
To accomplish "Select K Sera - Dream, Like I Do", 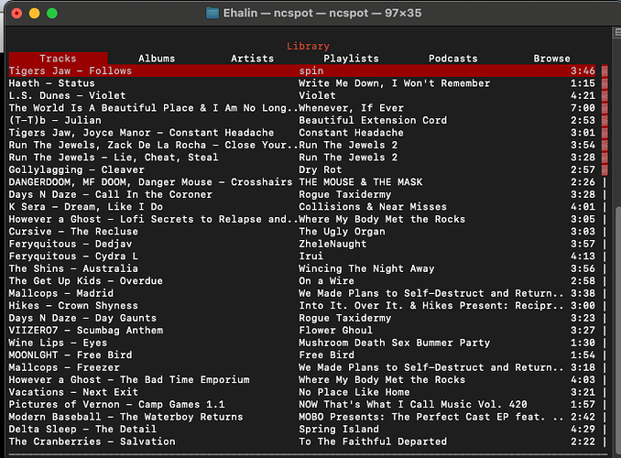I will pyautogui.click(x=301, y=206).
